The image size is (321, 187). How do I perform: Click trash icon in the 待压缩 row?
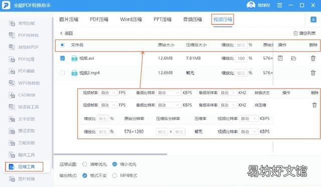tap(314, 105)
